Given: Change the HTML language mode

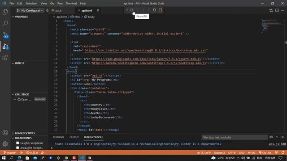Looking at the screenshot, I should click(x=251, y=153).
